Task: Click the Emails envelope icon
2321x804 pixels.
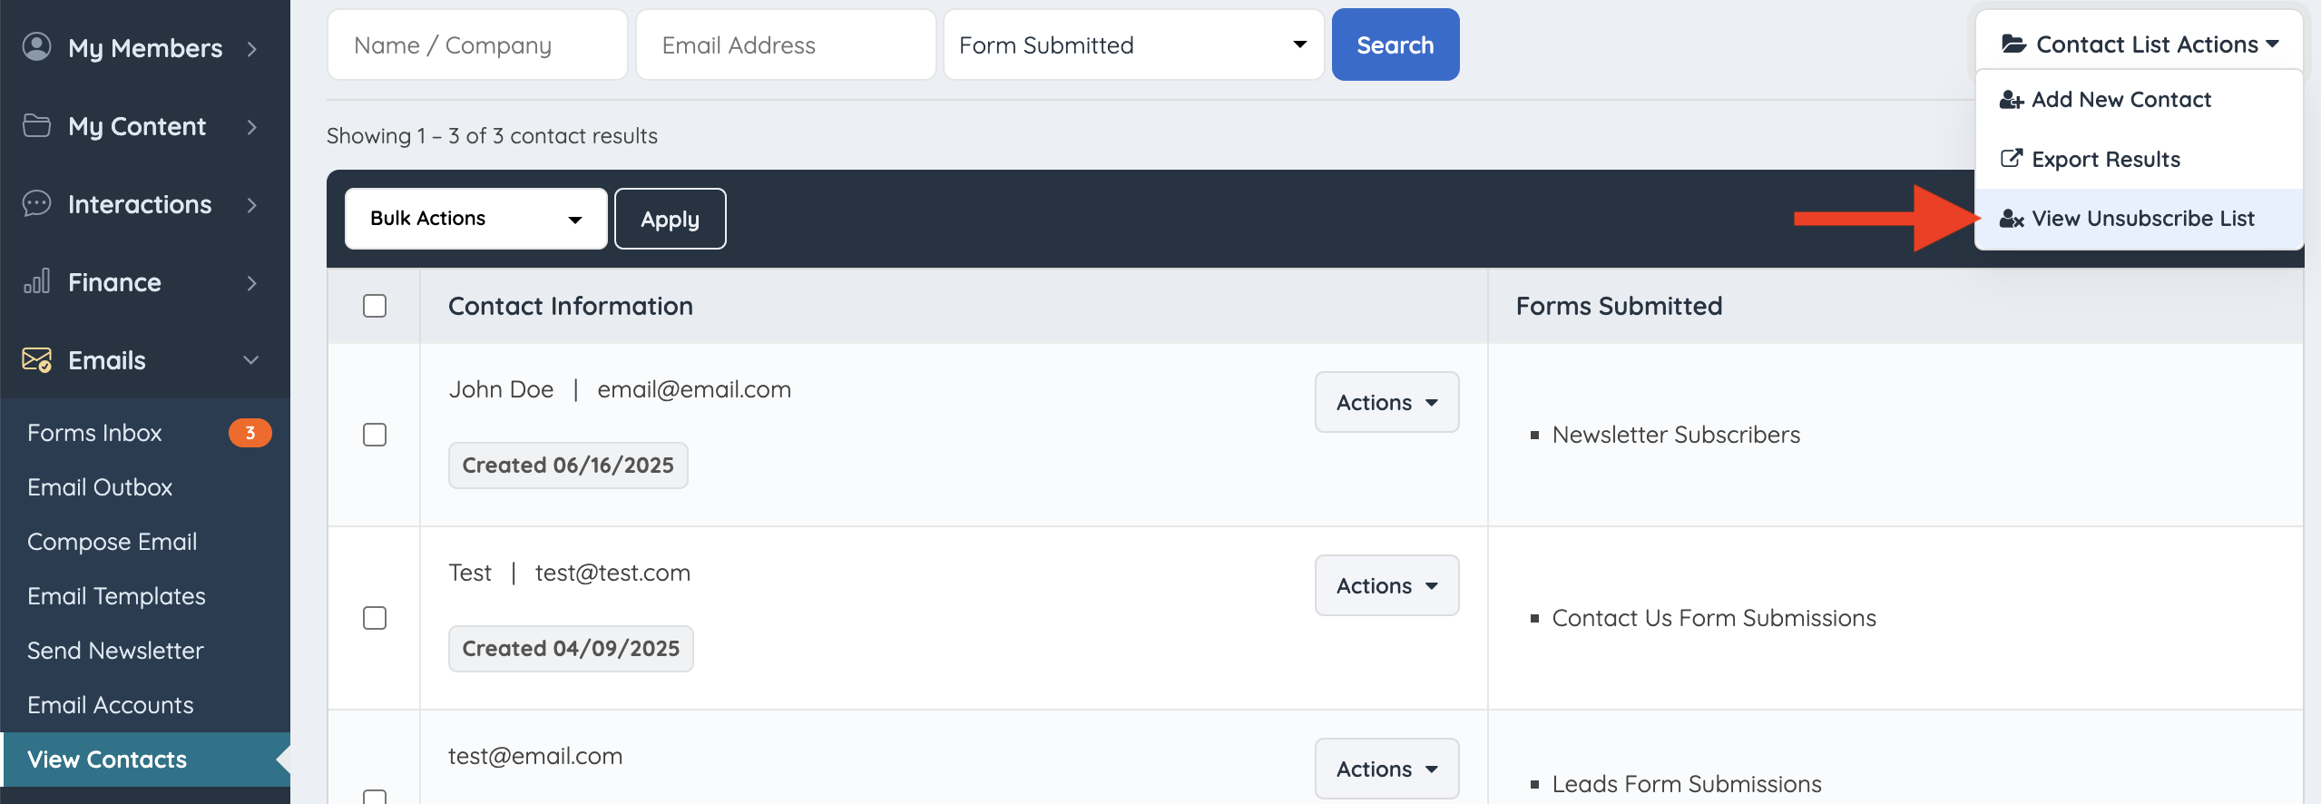Action: point(36,359)
